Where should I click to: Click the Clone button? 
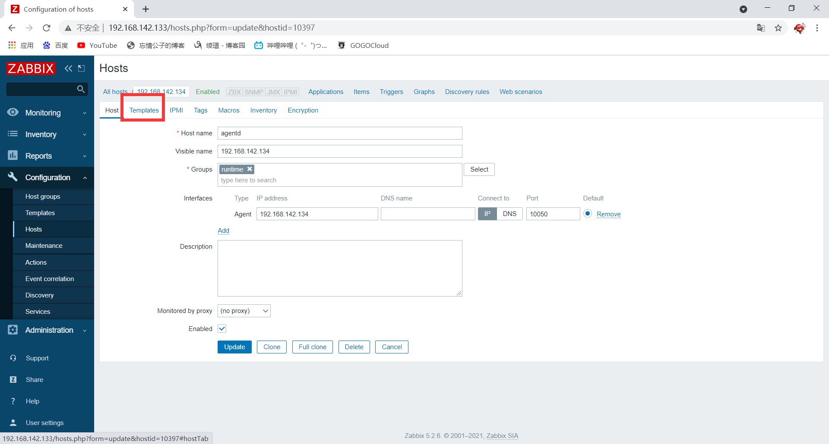point(272,347)
